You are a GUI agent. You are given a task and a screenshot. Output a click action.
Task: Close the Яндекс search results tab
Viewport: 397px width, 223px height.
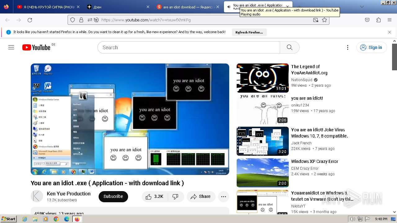tap(218, 7)
